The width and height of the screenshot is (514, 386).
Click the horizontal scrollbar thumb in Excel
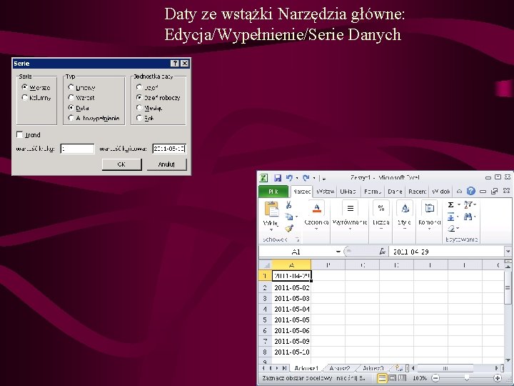click(x=445, y=368)
